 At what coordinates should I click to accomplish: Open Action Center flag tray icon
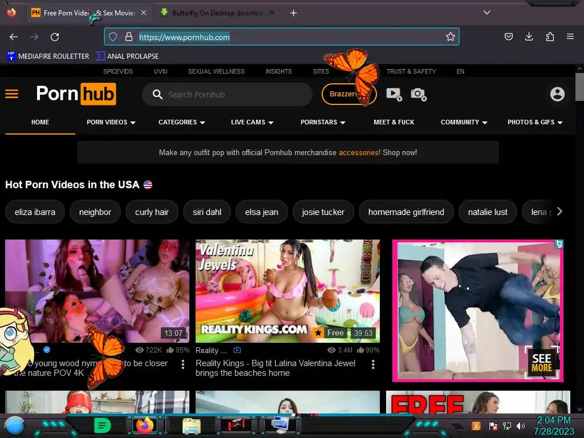[x=493, y=425]
